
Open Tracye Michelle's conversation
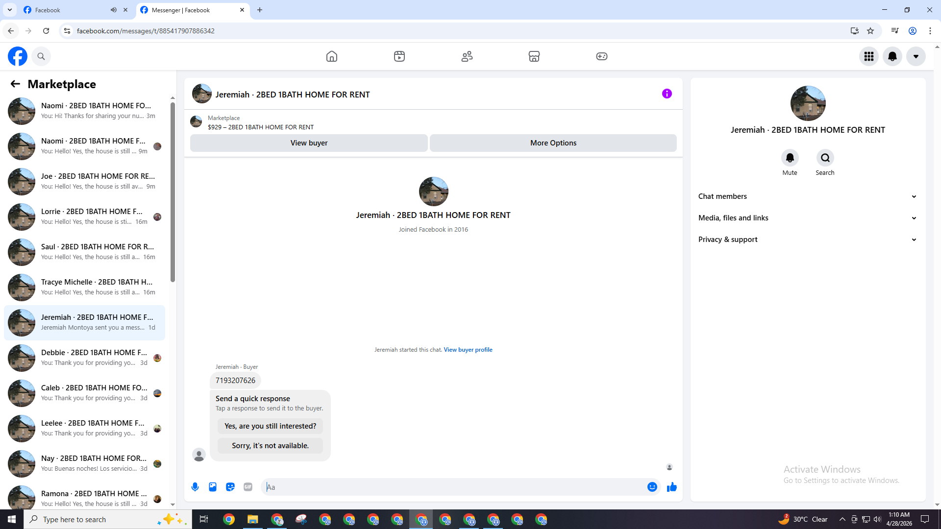84,287
